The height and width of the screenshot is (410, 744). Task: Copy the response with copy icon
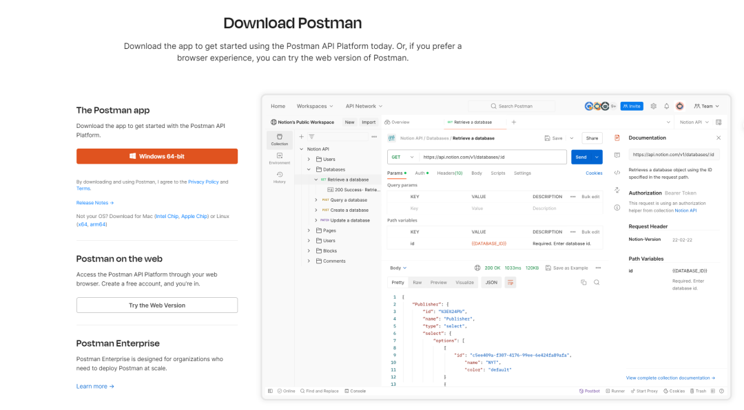583,283
